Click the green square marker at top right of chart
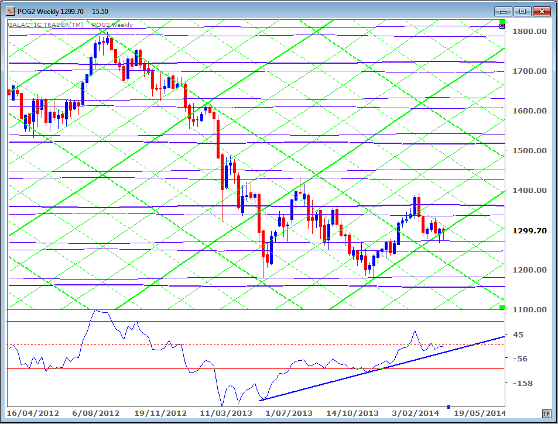558x424 pixels. coord(502,22)
